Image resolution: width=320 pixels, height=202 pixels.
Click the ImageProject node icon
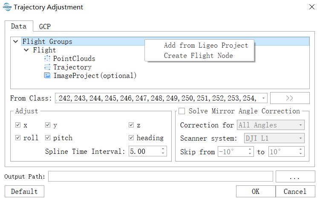(47, 76)
